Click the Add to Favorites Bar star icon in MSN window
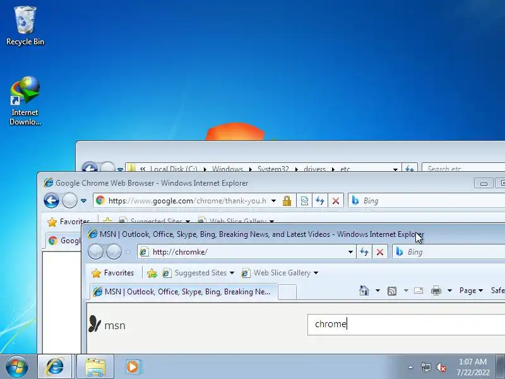Image resolution: width=505 pixels, height=379 pixels. coord(152,274)
